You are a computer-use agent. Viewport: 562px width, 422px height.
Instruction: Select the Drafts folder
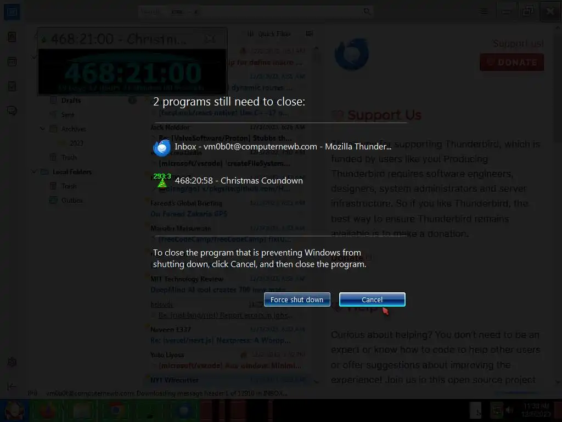click(x=71, y=101)
